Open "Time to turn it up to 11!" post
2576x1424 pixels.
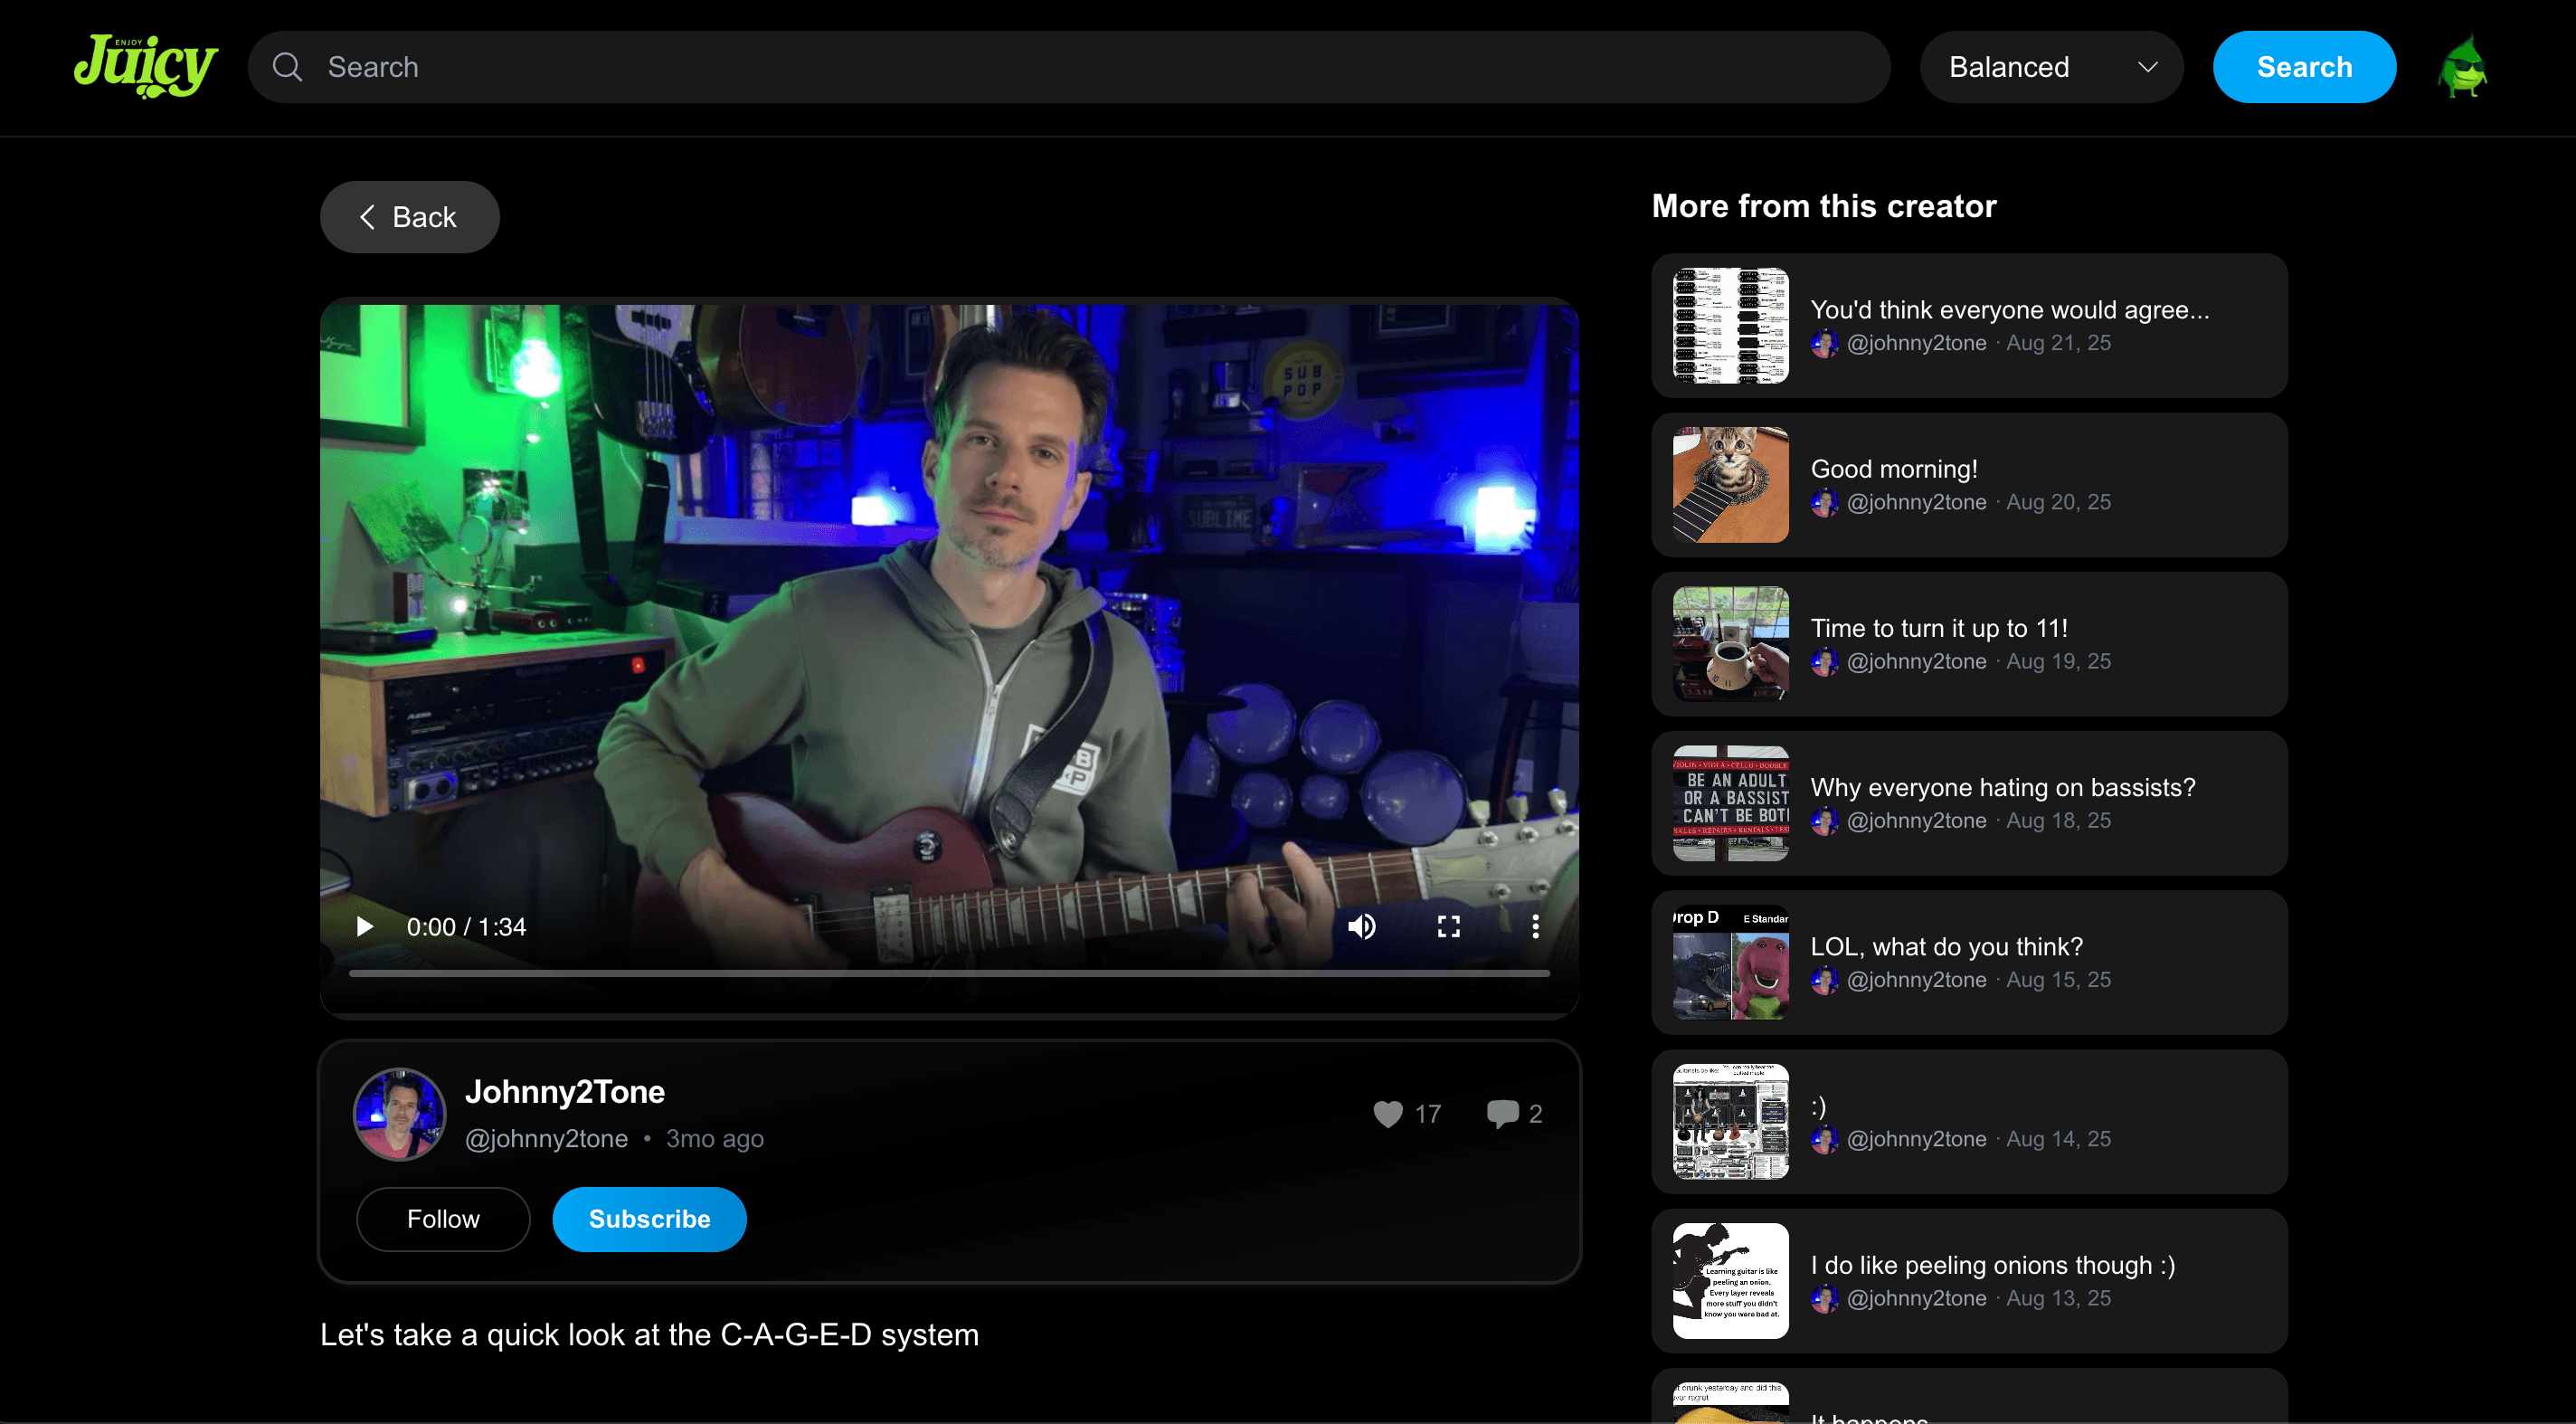(x=1970, y=644)
